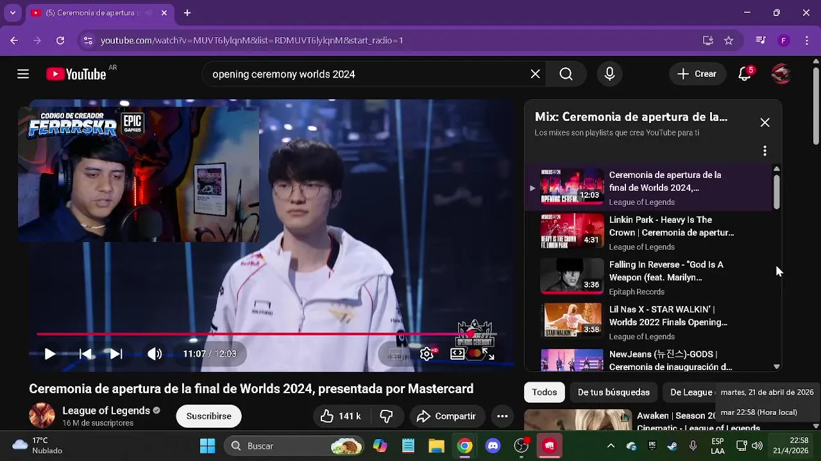The width and height of the screenshot is (821, 461).
Task: Open a new browser tab
Action: point(187,13)
